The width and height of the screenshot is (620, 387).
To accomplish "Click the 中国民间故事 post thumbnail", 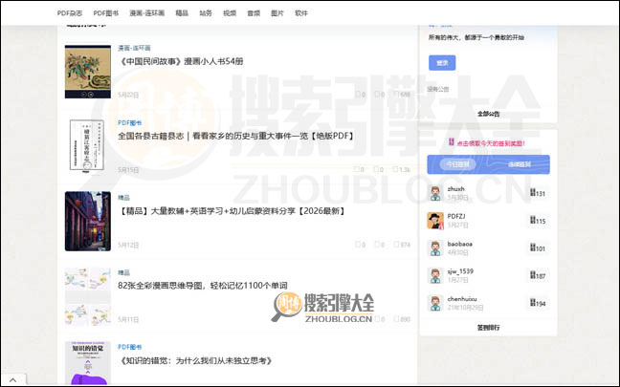I will coord(88,72).
